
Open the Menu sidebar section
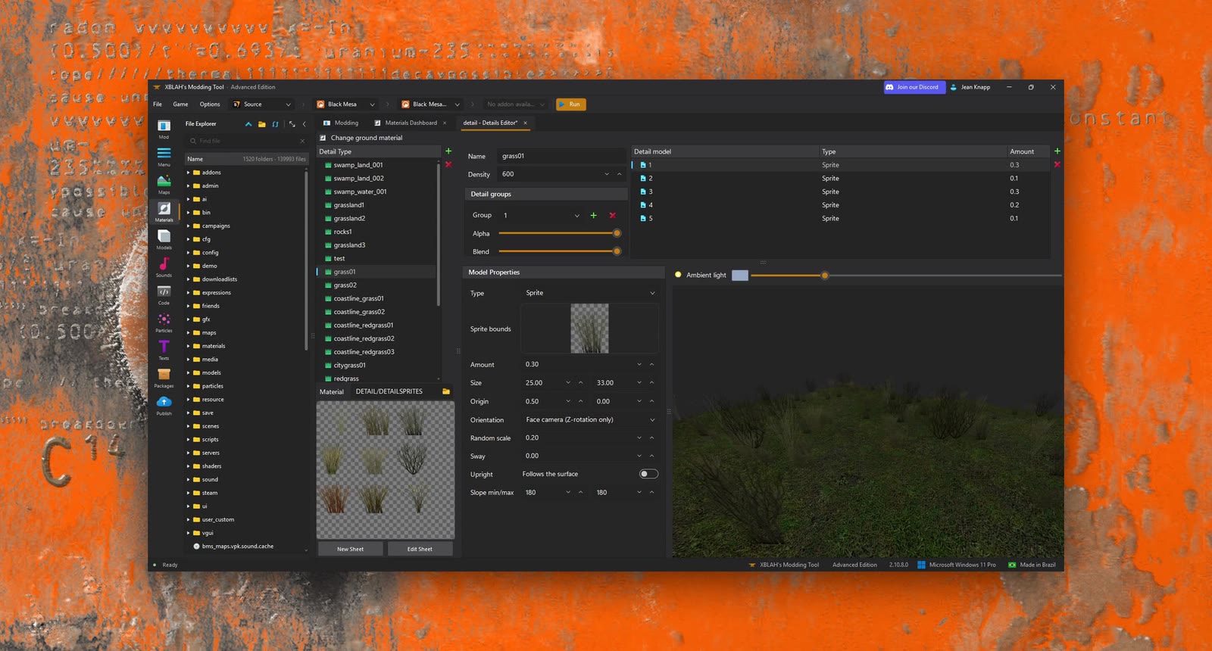[x=164, y=156]
